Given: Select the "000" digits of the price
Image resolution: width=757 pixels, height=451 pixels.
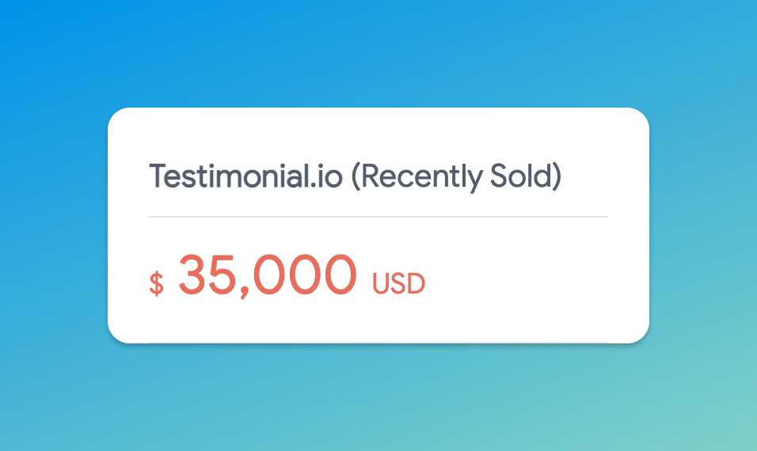Looking at the screenshot, I should [x=305, y=274].
